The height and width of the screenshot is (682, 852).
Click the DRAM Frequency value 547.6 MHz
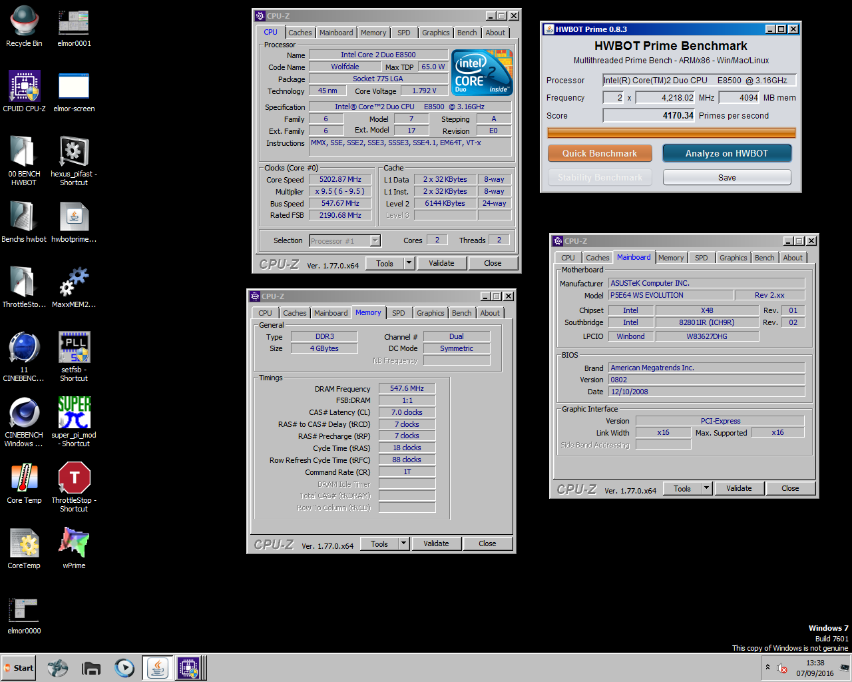(x=407, y=388)
